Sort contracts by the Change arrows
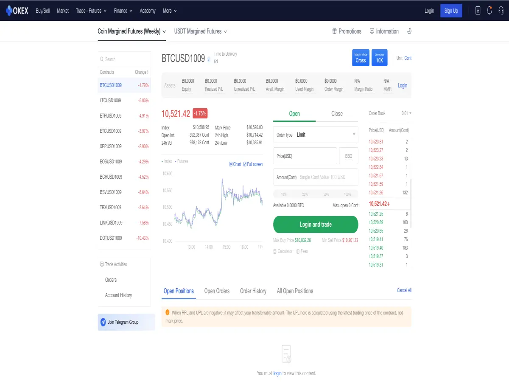 click(x=147, y=72)
